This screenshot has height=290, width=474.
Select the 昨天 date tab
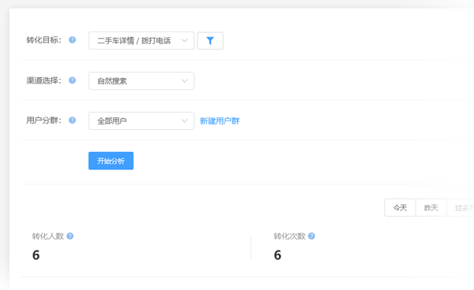(x=431, y=208)
